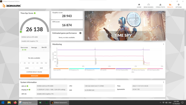Click CPU field 12th Gen Intel Core i7-12700K
Screen dimensions: 186x105
[99, 86]
